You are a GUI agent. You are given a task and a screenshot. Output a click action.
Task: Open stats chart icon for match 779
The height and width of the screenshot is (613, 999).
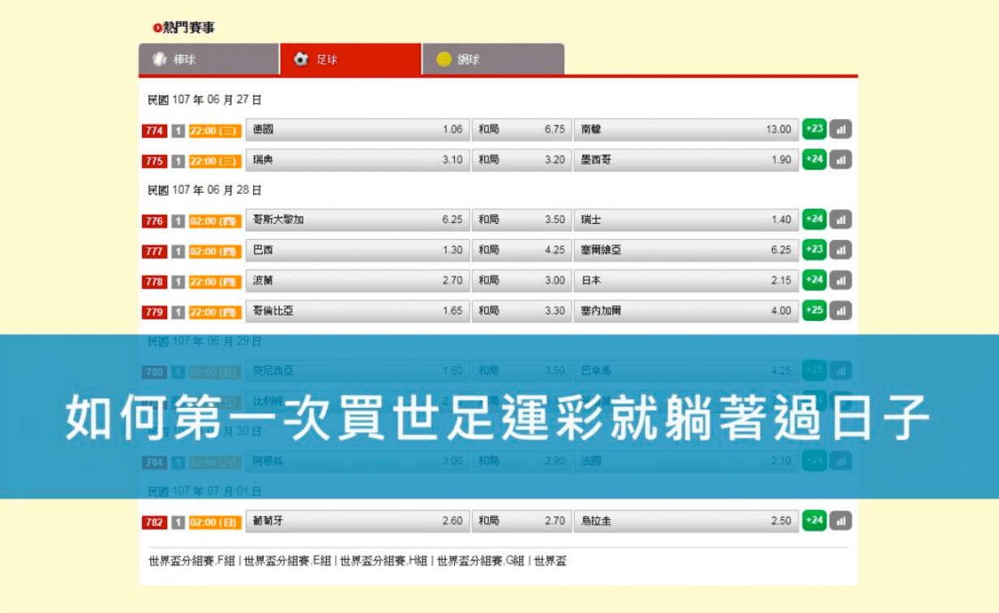841,311
